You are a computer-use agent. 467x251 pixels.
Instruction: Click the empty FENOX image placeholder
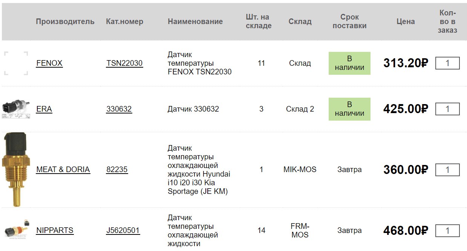[x=16, y=63]
